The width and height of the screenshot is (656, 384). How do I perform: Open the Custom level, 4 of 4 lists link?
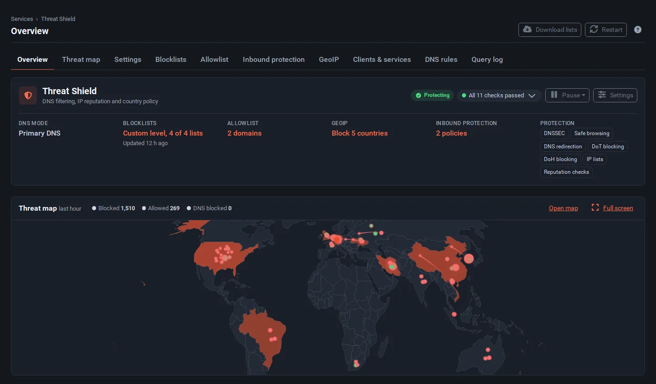click(x=163, y=133)
